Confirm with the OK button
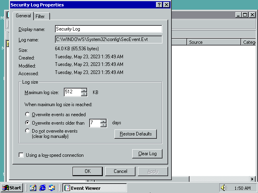 coord(87,171)
